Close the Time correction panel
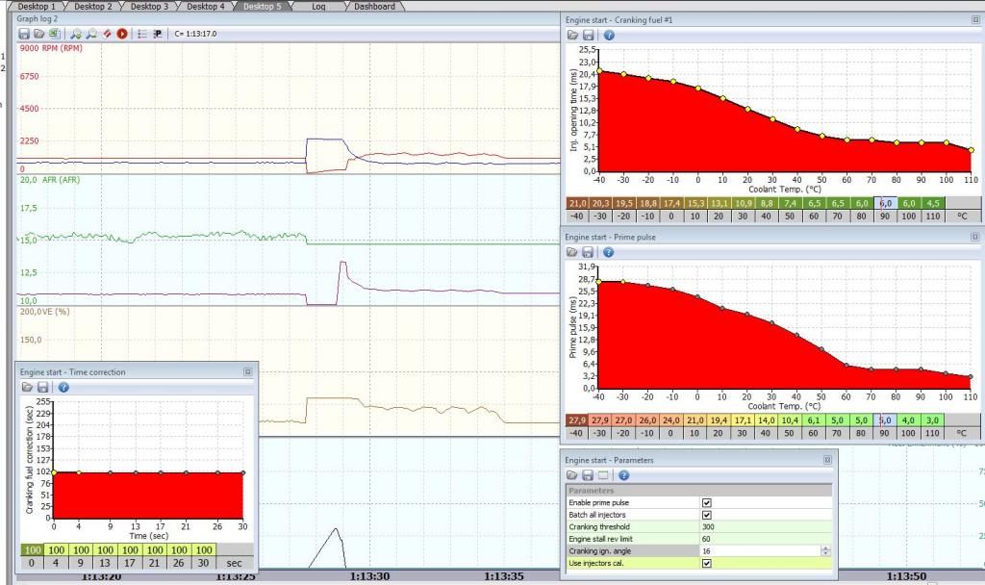The width and height of the screenshot is (985, 585). (x=247, y=371)
